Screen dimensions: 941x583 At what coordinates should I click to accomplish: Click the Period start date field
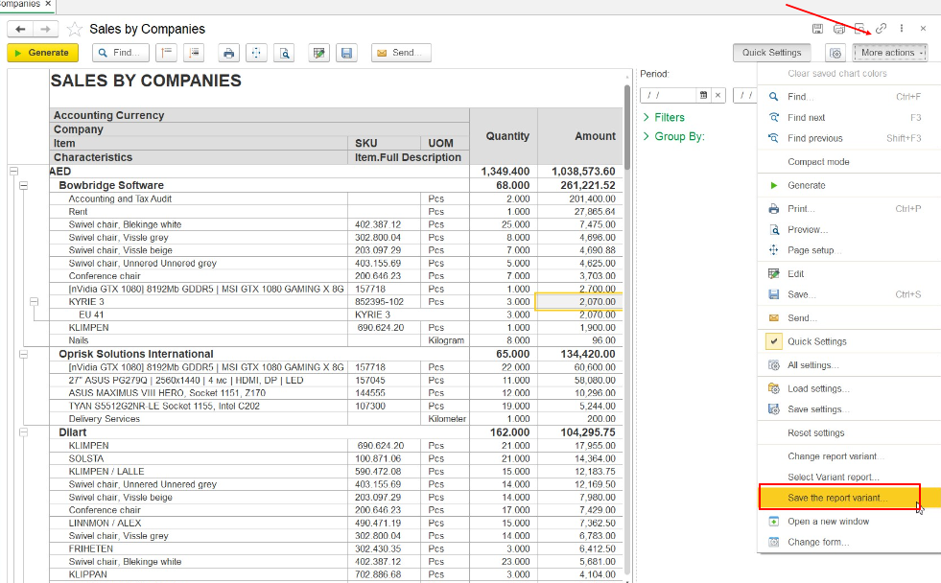click(x=669, y=95)
